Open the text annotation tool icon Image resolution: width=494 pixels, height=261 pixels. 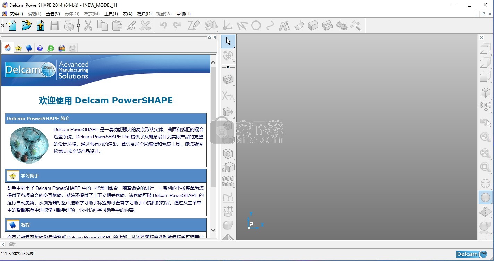coord(284,25)
